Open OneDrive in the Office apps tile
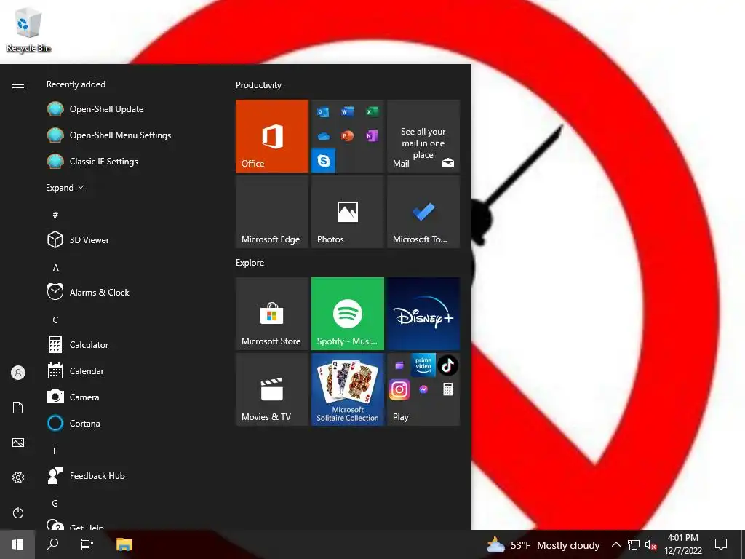Screen dimensions: 745x559 click(x=324, y=136)
